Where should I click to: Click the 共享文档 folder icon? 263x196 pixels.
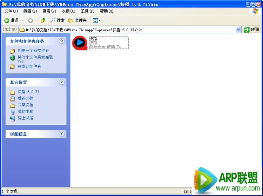pos(12,105)
